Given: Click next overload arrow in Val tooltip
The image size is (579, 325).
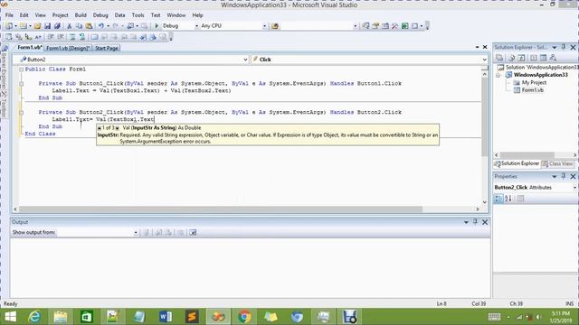Looking at the screenshot, I should (117, 128).
